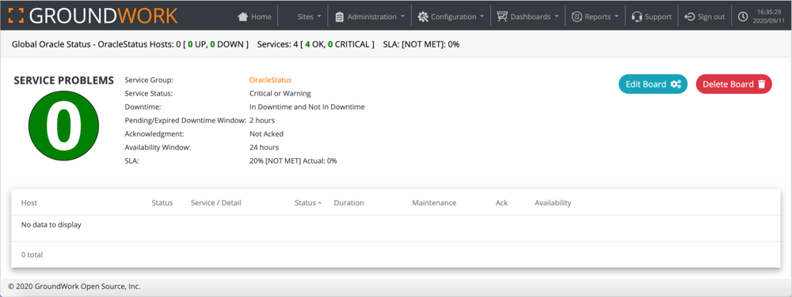The image size is (792, 297).
Task: Click the sort arrow beside second Status column
Action: pos(320,203)
